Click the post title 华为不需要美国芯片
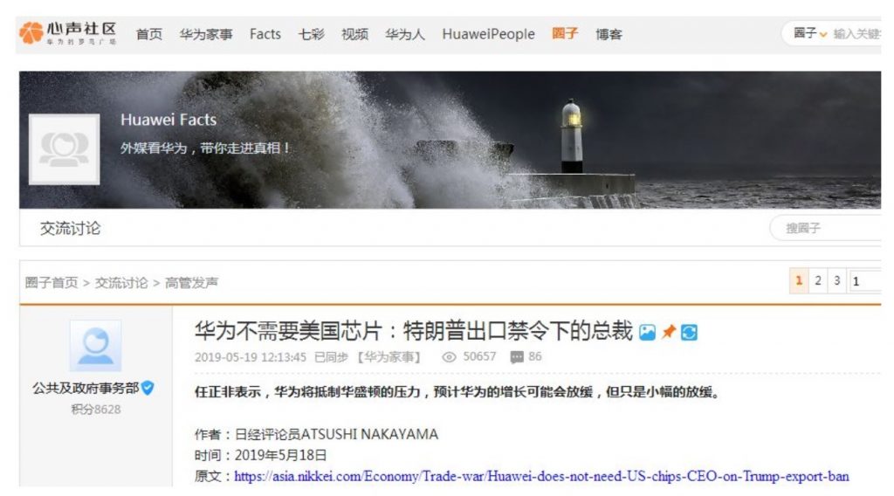This screenshot has height=496, width=894. (413, 331)
